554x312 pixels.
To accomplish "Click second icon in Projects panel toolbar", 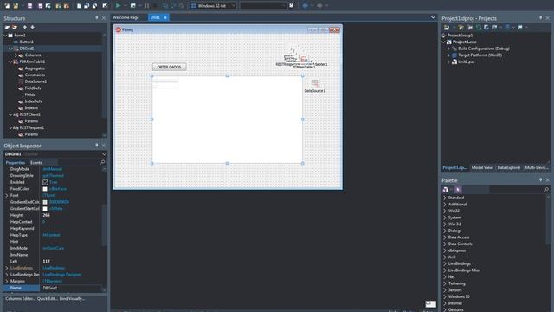I will (x=461, y=27).
